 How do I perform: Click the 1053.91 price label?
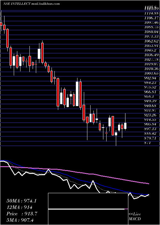click(x=151, y=46)
